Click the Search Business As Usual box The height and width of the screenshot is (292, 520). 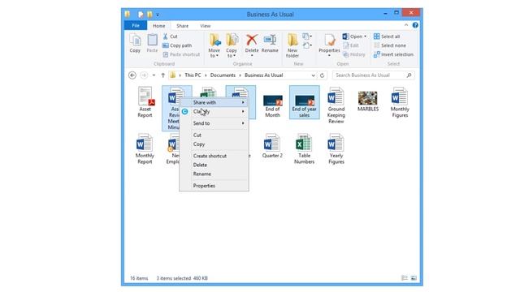click(374, 75)
